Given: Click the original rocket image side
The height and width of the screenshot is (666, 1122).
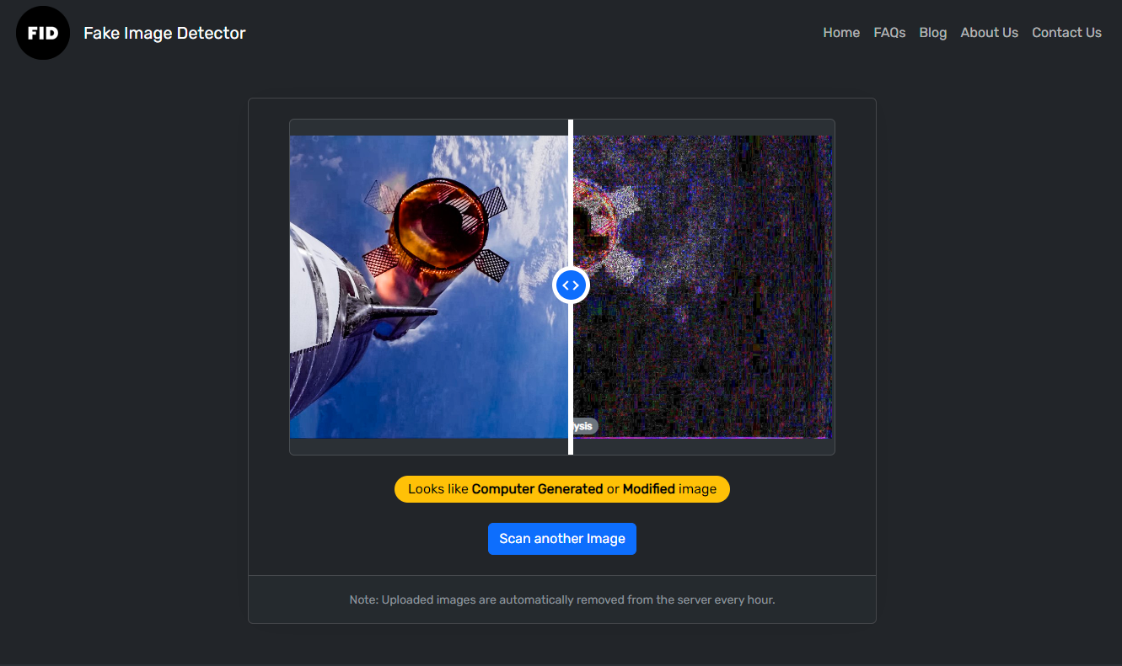Looking at the screenshot, I should [429, 287].
